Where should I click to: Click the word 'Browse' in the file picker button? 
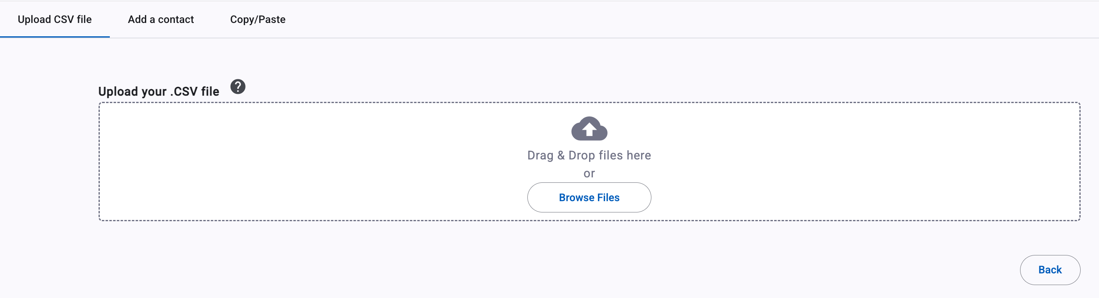point(576,197)
